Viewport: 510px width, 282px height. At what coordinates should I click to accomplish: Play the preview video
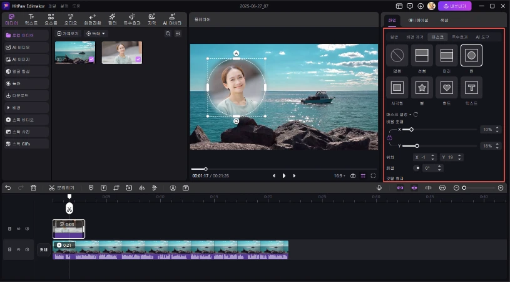[284, 176]
